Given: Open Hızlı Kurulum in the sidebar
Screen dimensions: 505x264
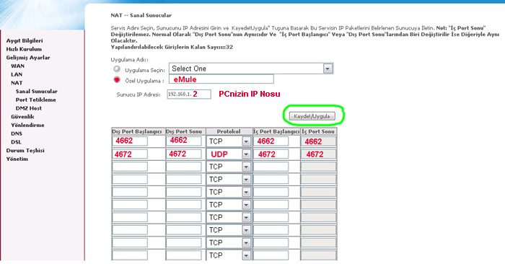Looking at the screenshot, I should point(24,49).
